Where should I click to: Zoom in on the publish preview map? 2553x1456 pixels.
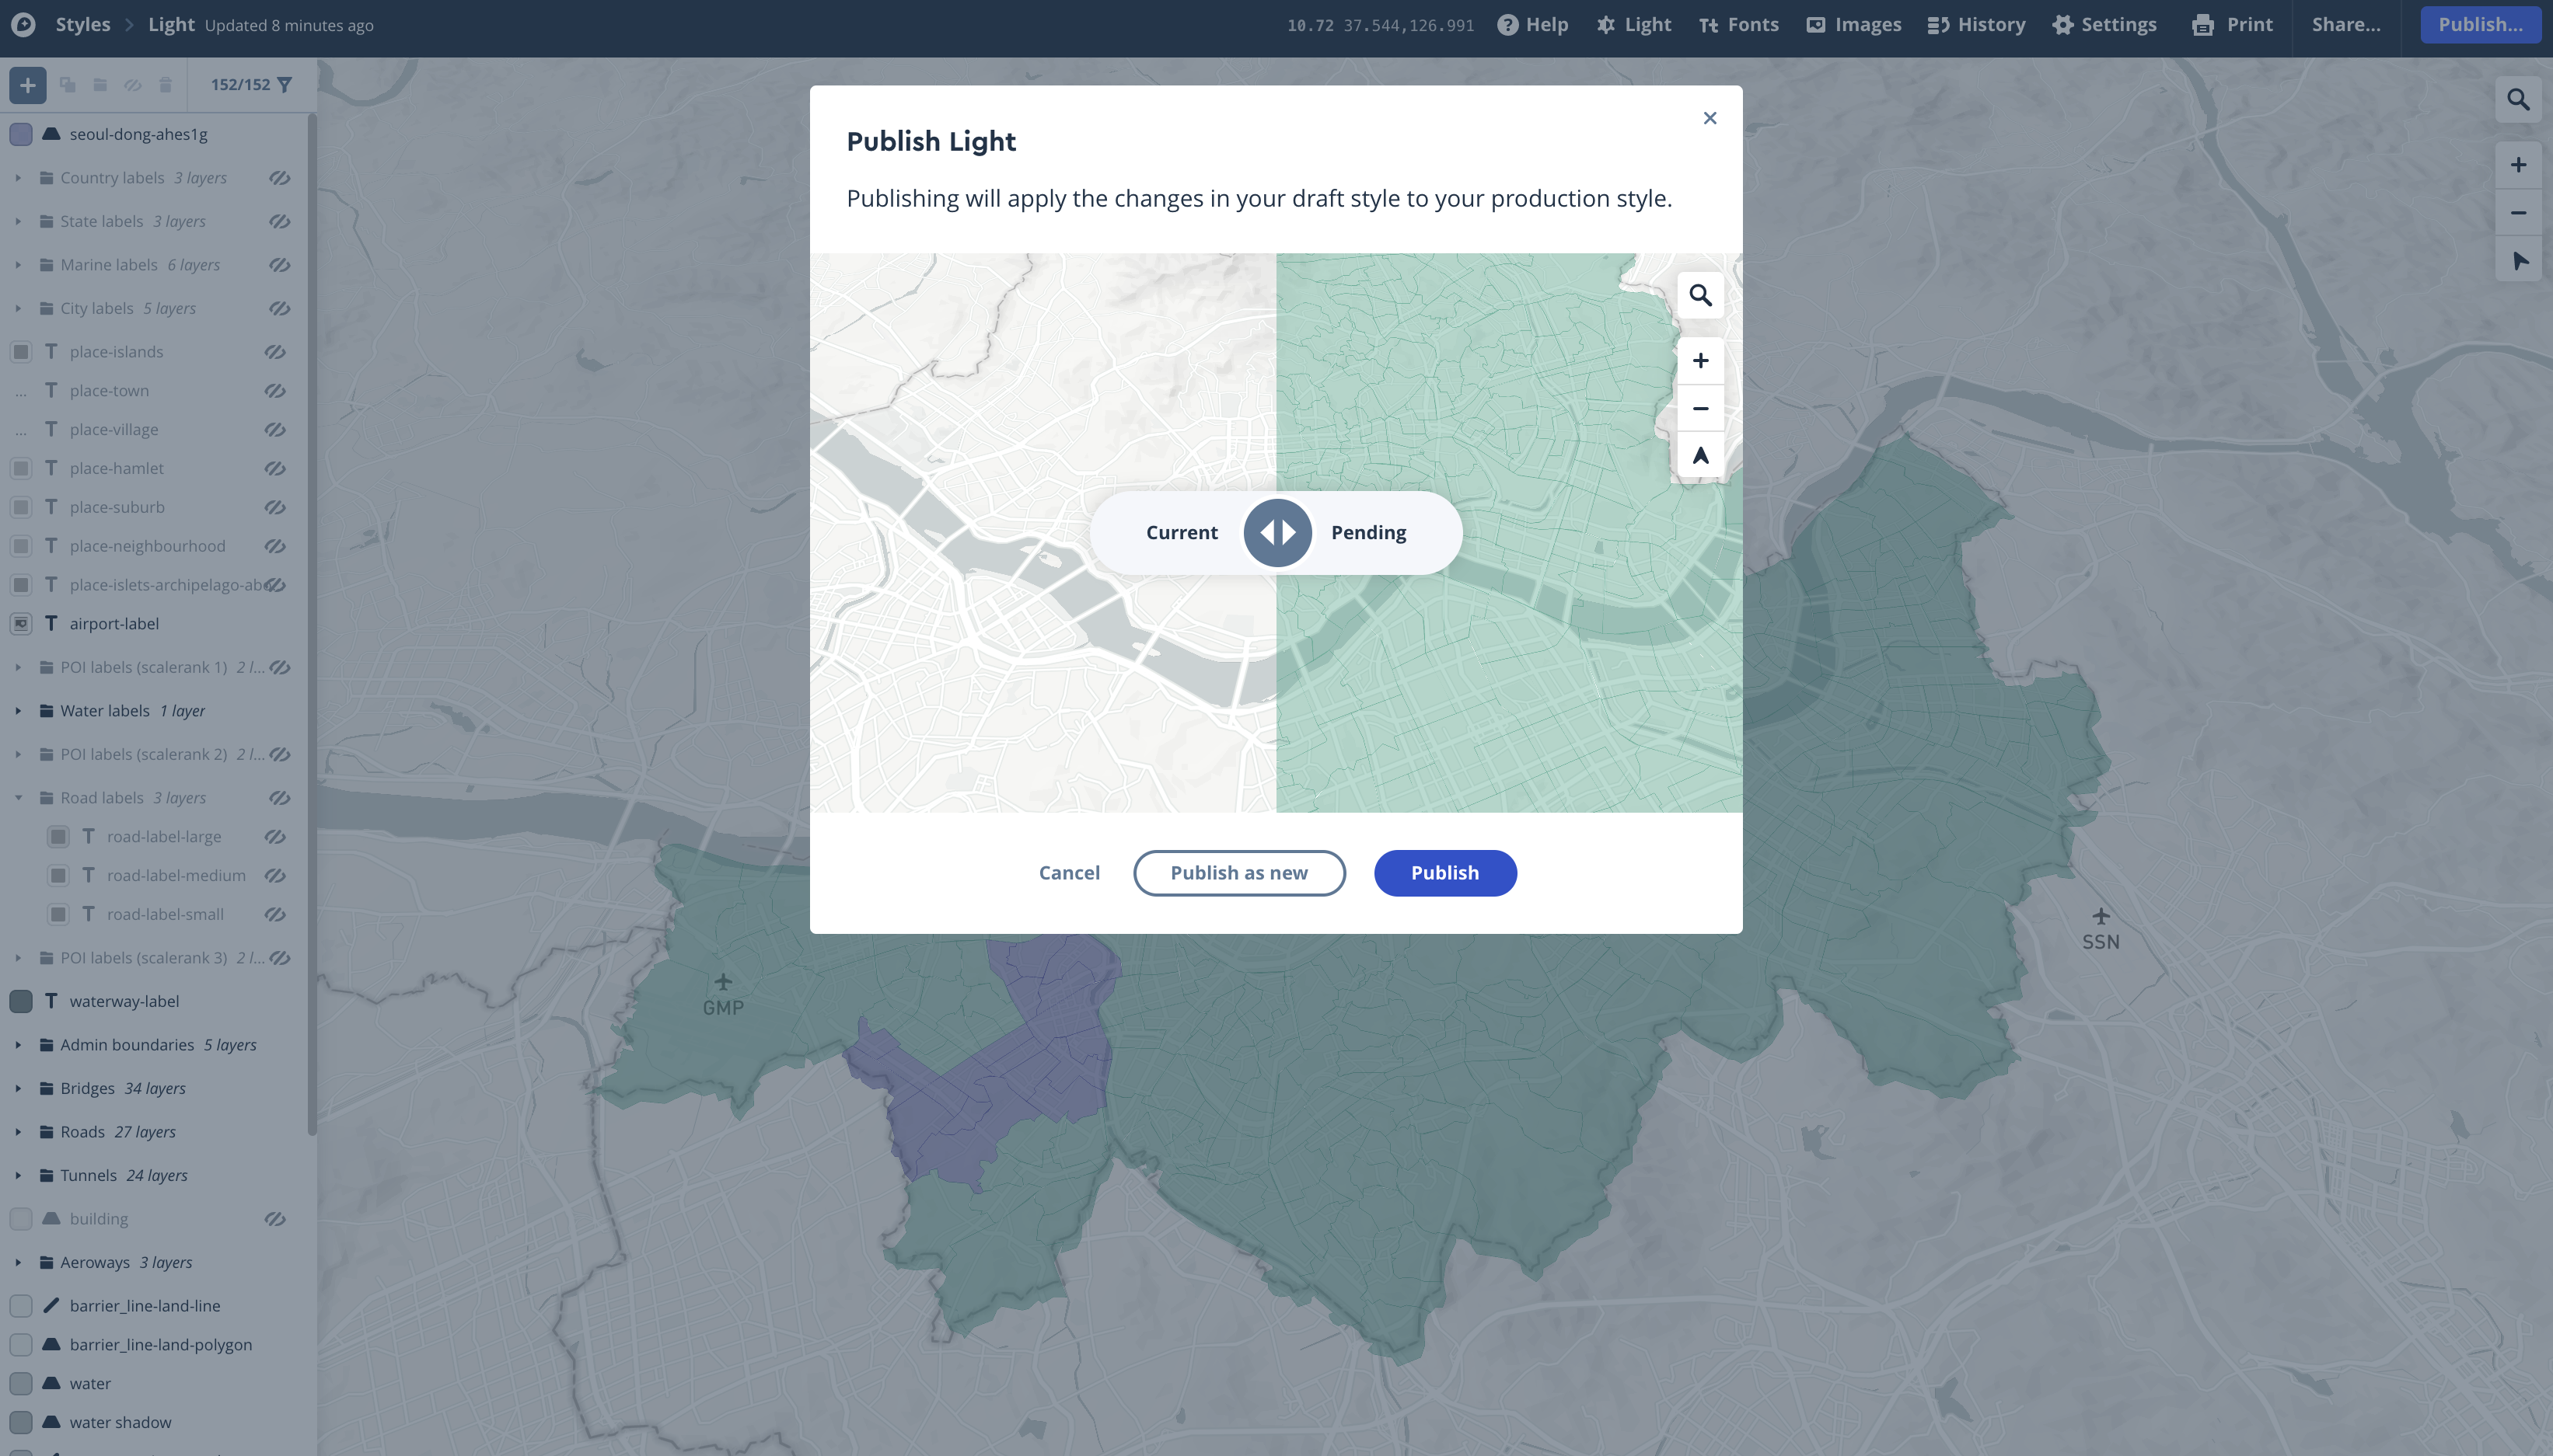click(x=1699, y=361)
